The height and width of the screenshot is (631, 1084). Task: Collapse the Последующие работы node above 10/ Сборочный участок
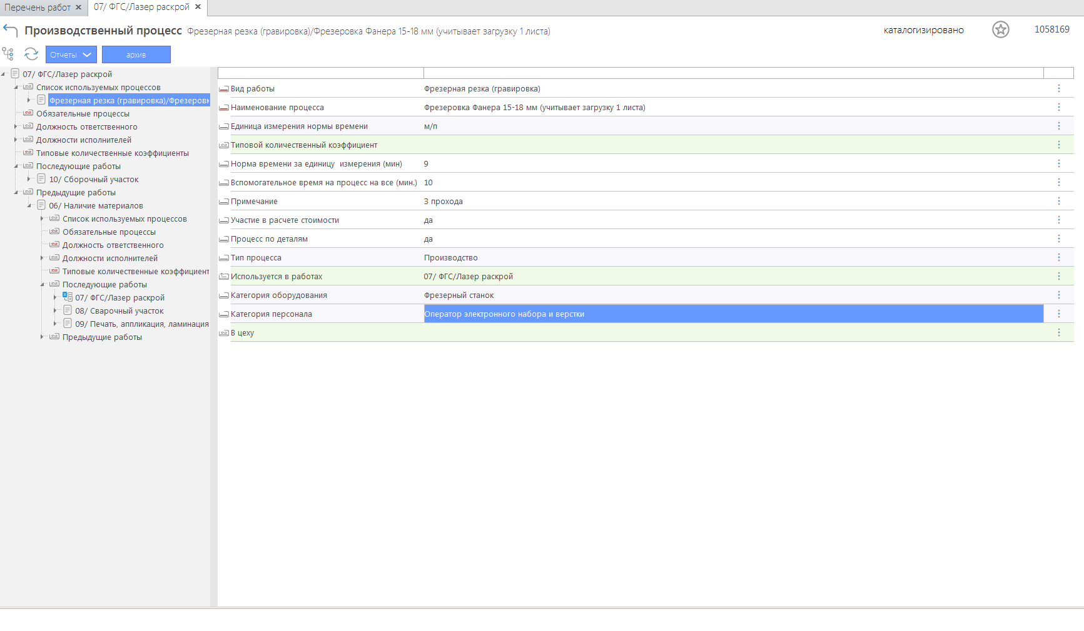click(16, 167)
